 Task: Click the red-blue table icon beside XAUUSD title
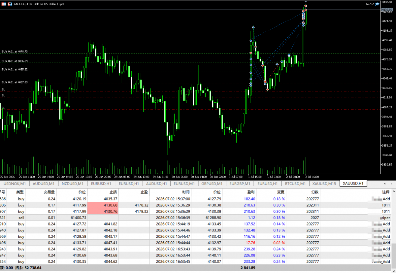tap(4, 4)
